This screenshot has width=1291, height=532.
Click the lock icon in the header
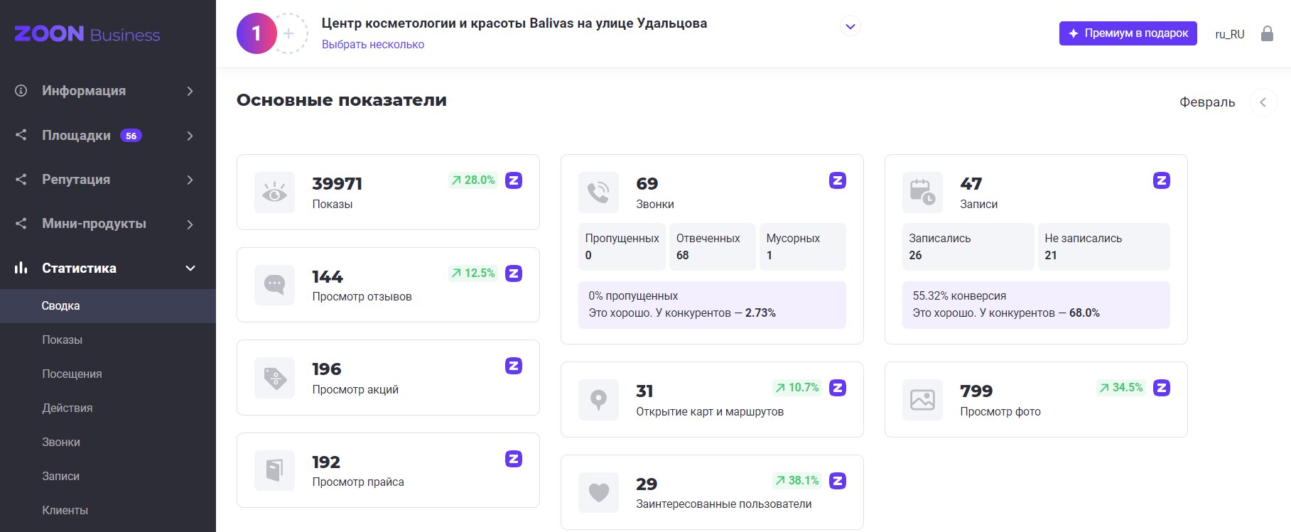pos(1267,33)
